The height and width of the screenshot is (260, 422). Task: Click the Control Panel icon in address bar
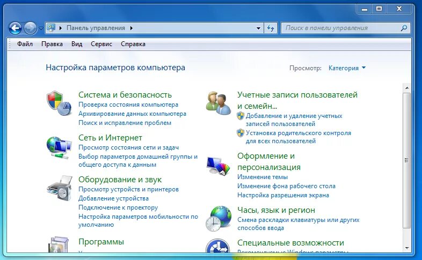(x=51, y=28)
